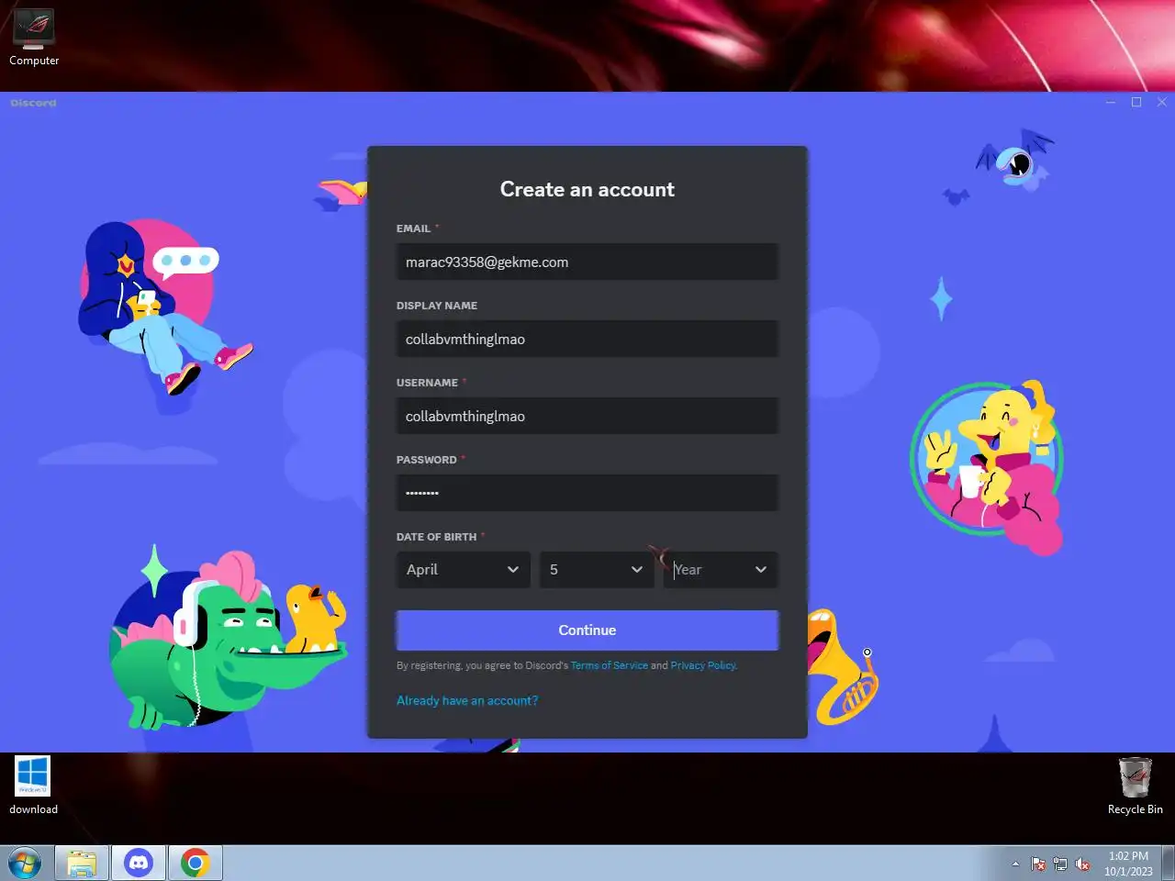
Task: Open Action Center flag tray icon
Action: click(1038, 864)
